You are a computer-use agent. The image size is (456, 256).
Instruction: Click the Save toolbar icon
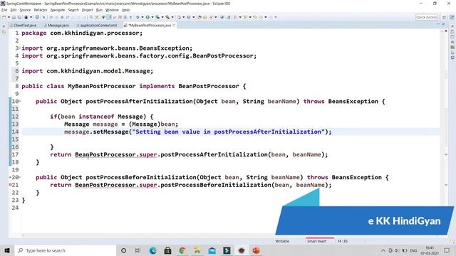pos(14,17)
